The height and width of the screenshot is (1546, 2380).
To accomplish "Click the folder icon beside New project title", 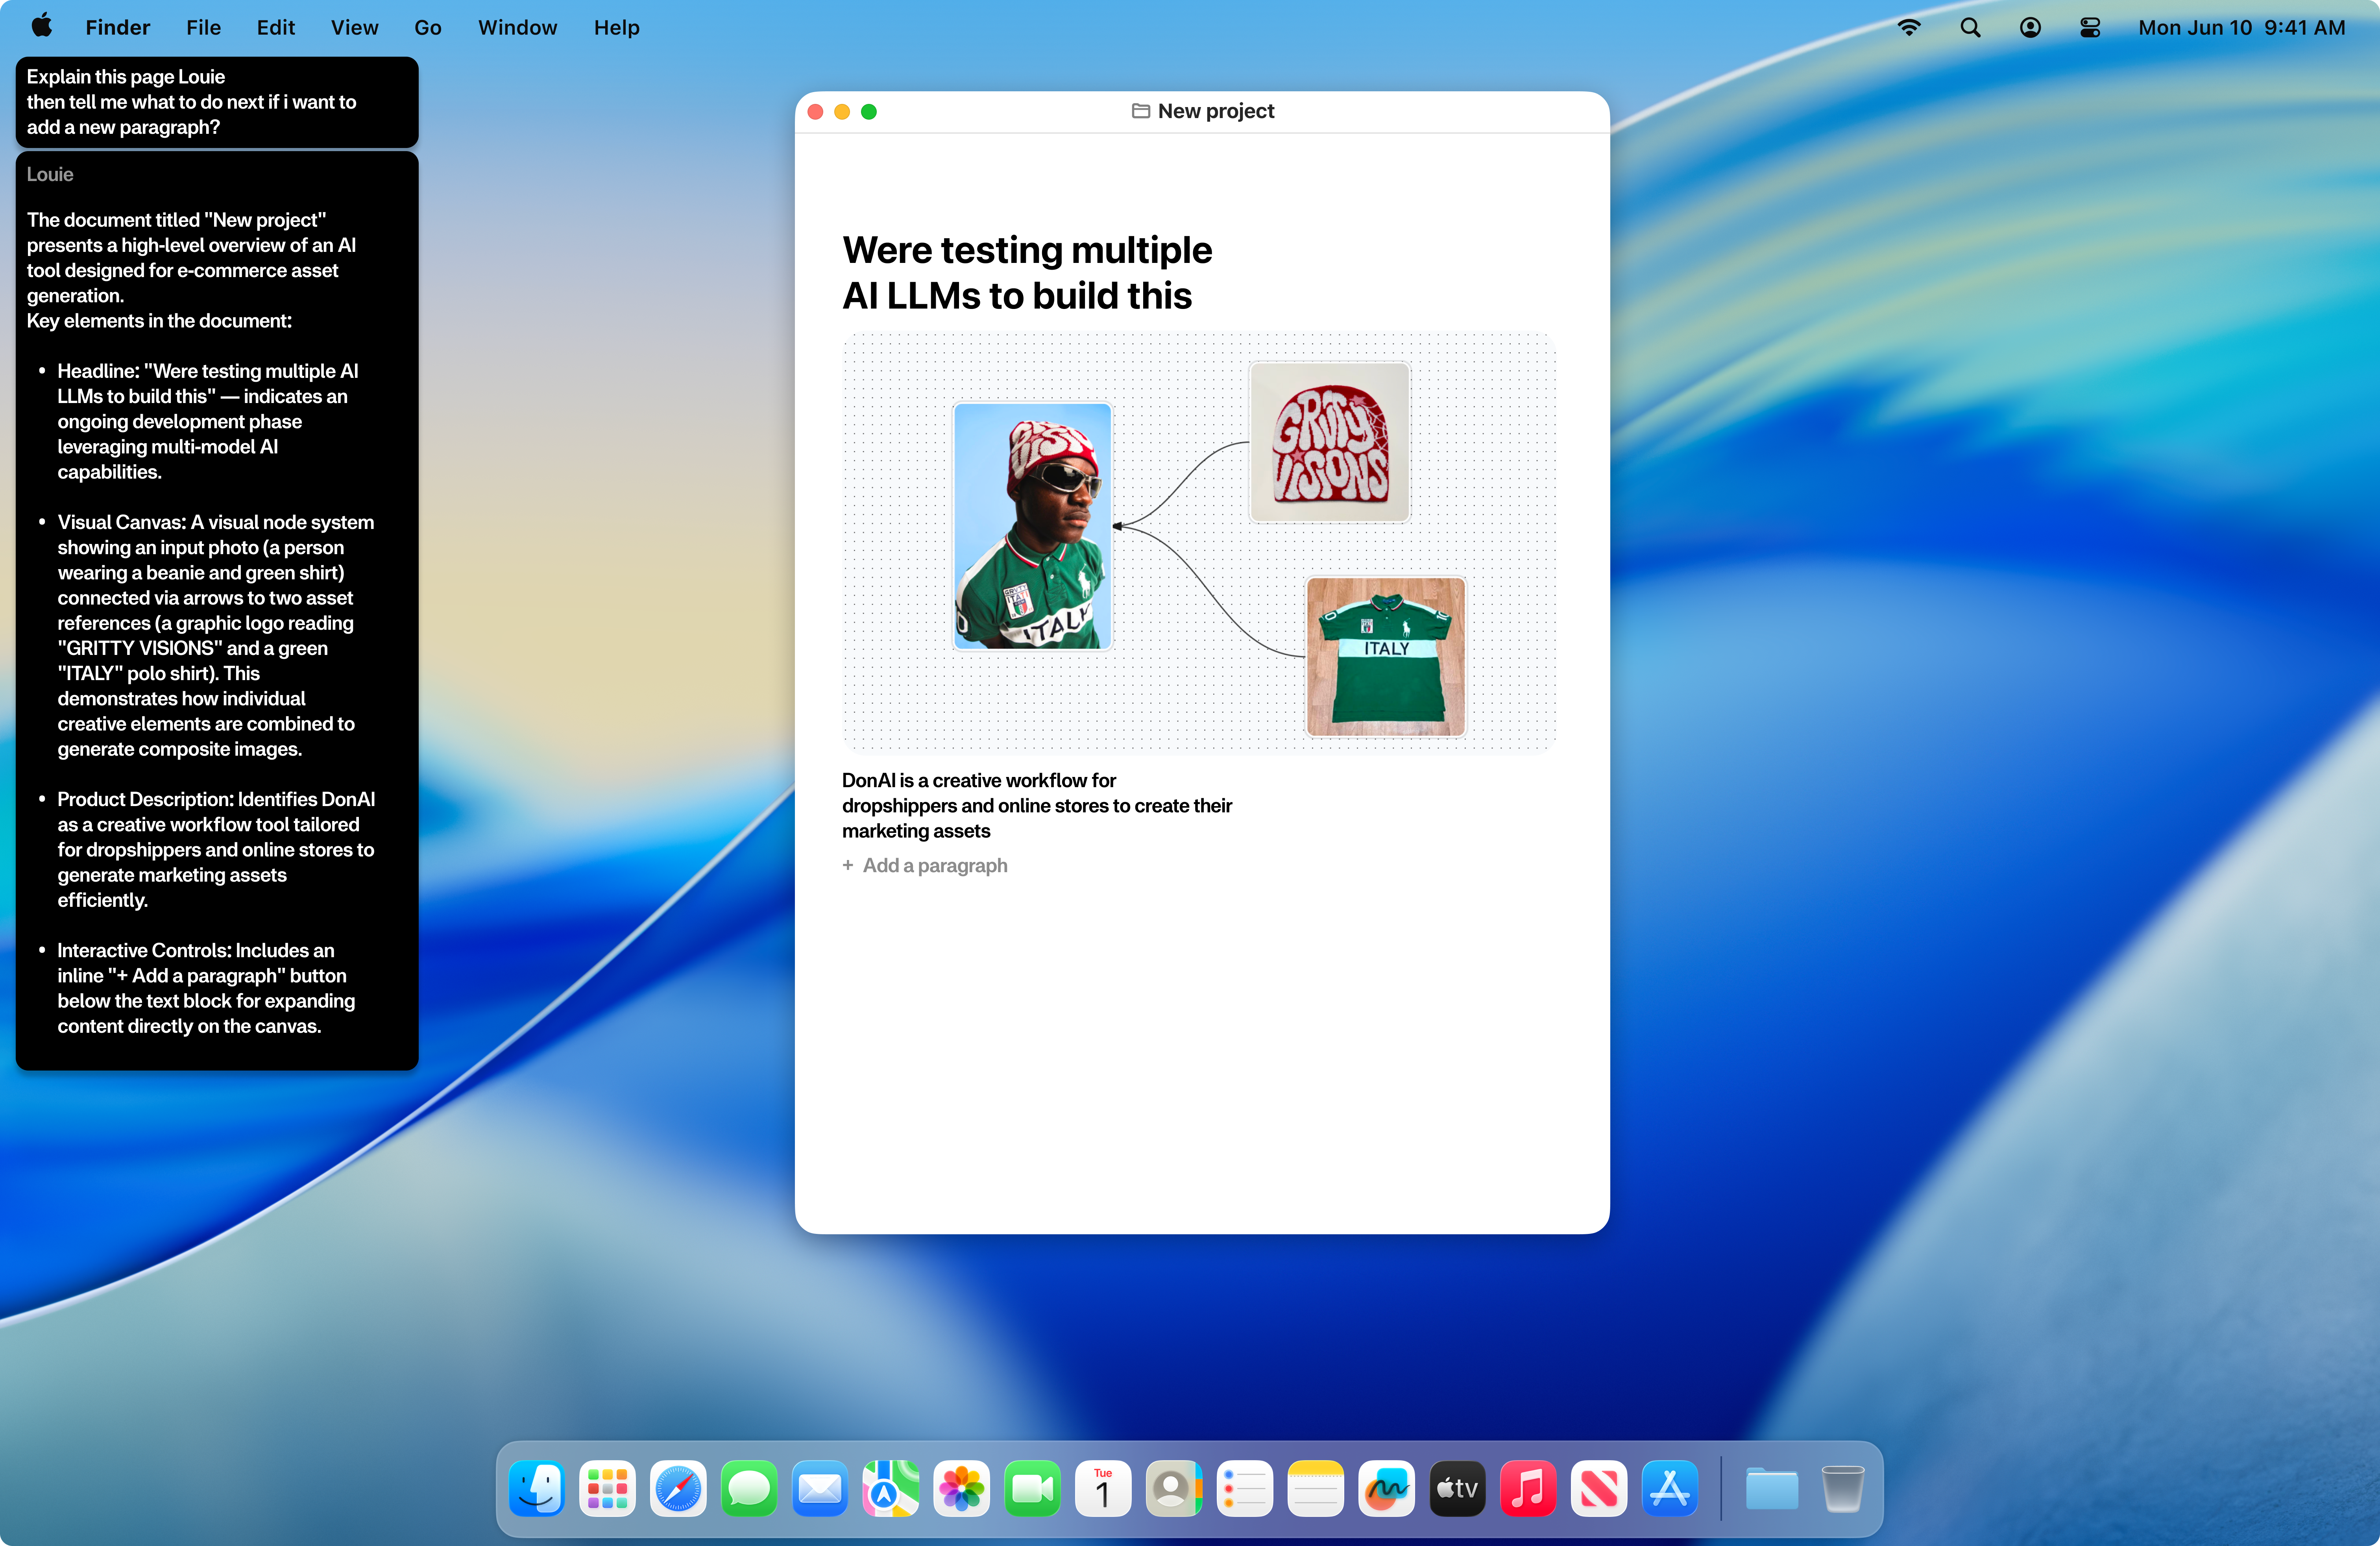I will 1140,111.
